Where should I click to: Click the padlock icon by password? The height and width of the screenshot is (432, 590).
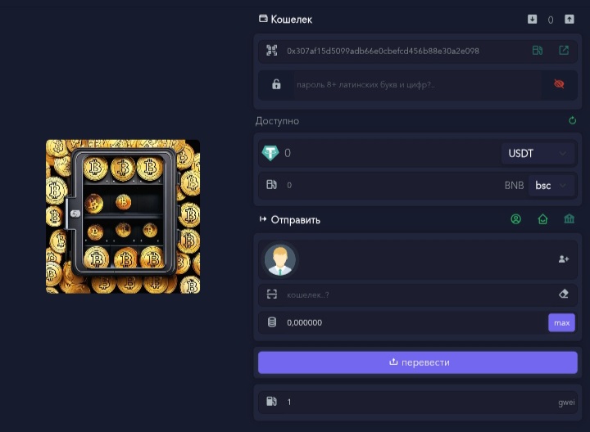pyautogui.click(x=276, y=84)
